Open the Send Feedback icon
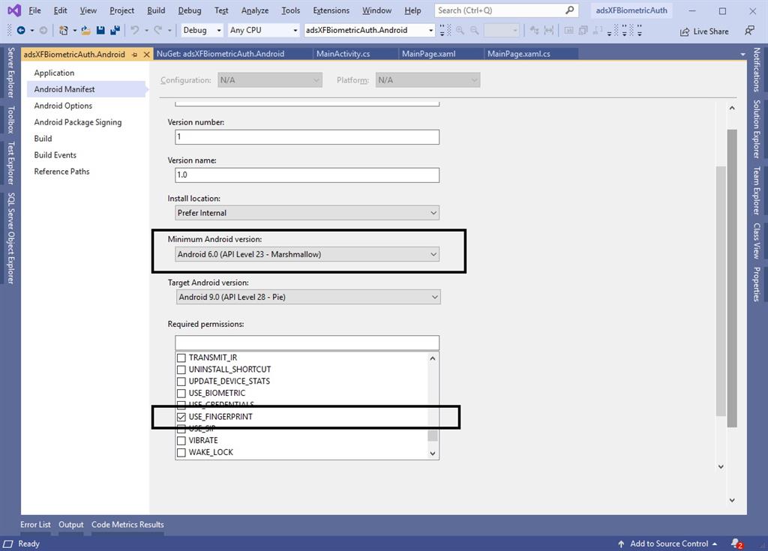Screen dimensions: 768x551 749,31
